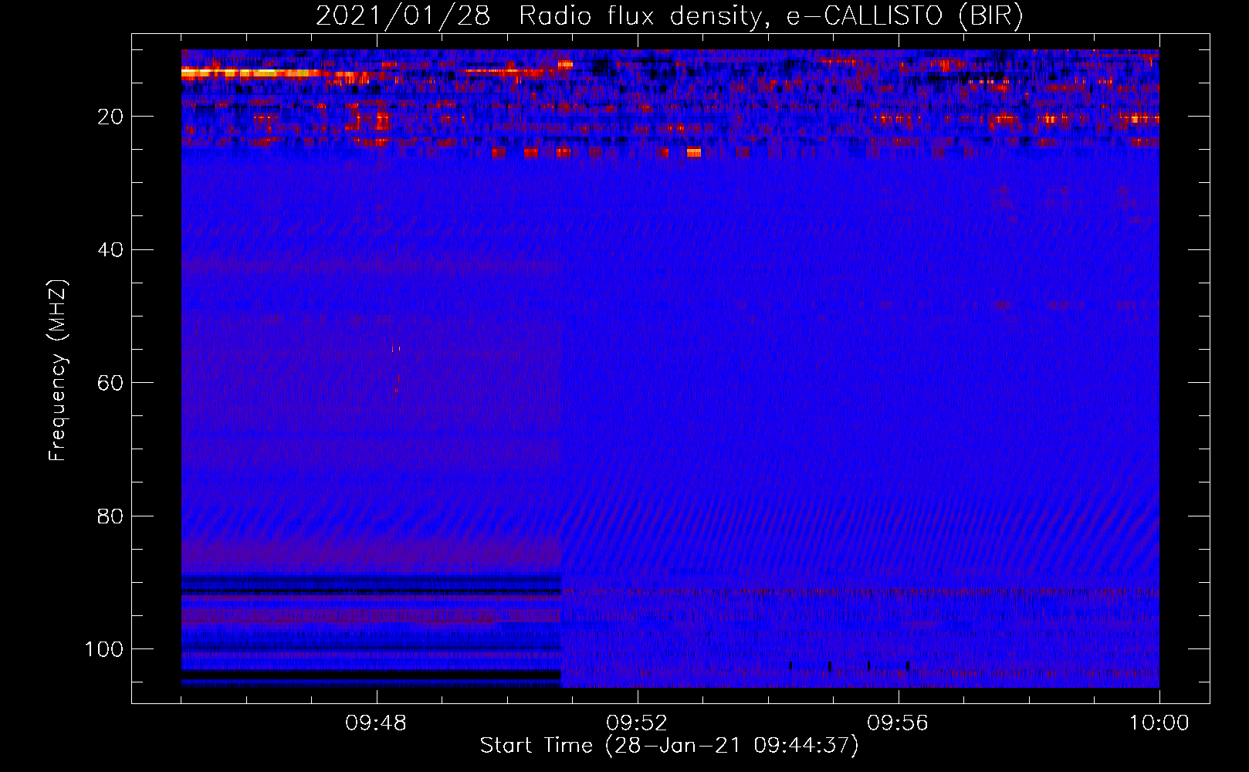This screenshot has width=1249, height=772.
Task: Click the 'Frequency (MHZ)' axis label
Action: click(58, 371)
